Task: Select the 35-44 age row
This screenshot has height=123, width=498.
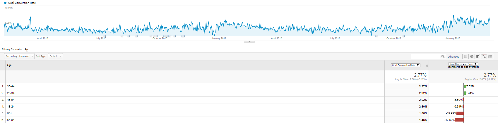Action: pyautogui.click(x=249, y=86)
